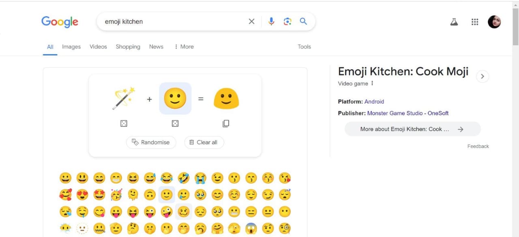
Task: Switch to the News tab
Action: pos(156,47)
